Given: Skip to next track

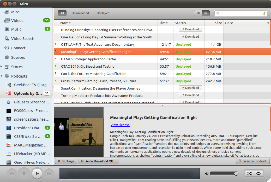Looking at the screenshot, I should tap(49, 174).
